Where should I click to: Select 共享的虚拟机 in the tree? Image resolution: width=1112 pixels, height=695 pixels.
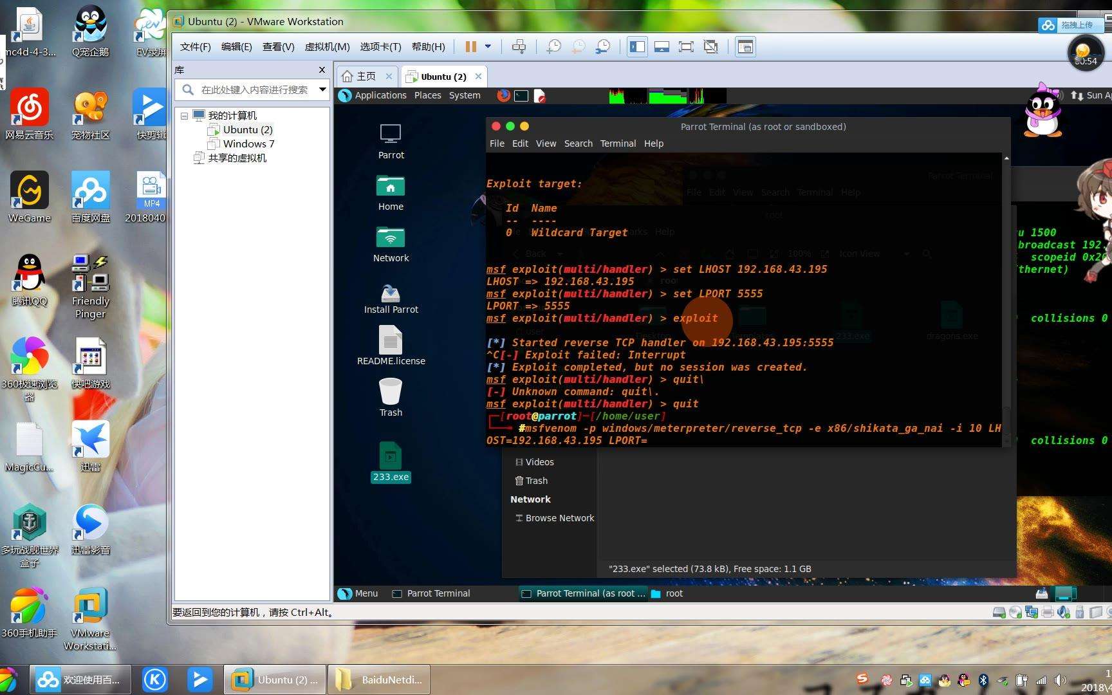click(x=236, y=158)
